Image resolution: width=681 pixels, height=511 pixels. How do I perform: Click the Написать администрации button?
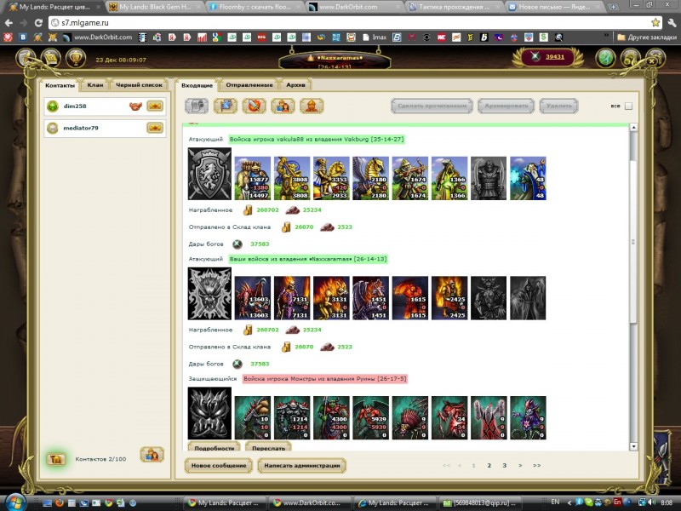click(302, 465)
